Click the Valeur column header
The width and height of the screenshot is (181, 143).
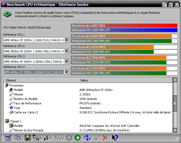pos(124,80)
